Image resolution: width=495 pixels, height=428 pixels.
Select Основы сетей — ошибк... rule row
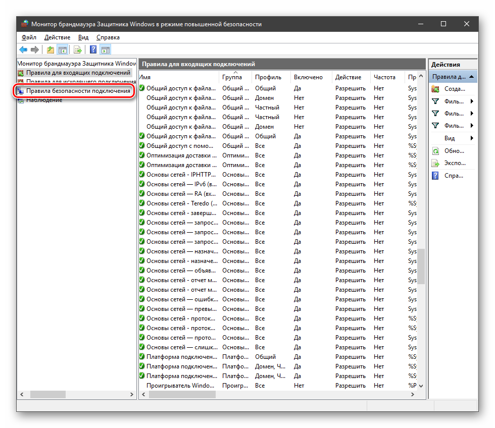pos(278,299)
